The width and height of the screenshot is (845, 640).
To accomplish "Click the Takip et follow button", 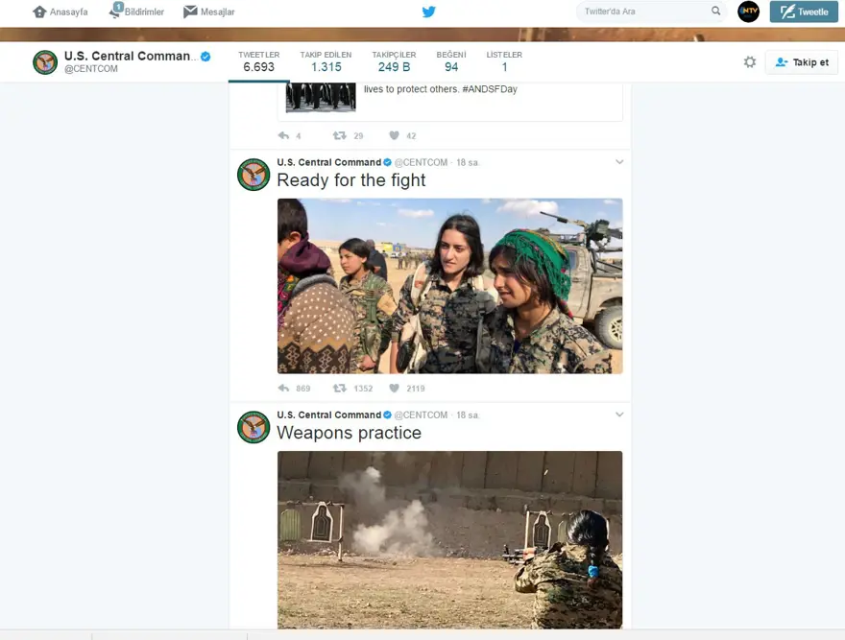I will click(x=801, y=62).
